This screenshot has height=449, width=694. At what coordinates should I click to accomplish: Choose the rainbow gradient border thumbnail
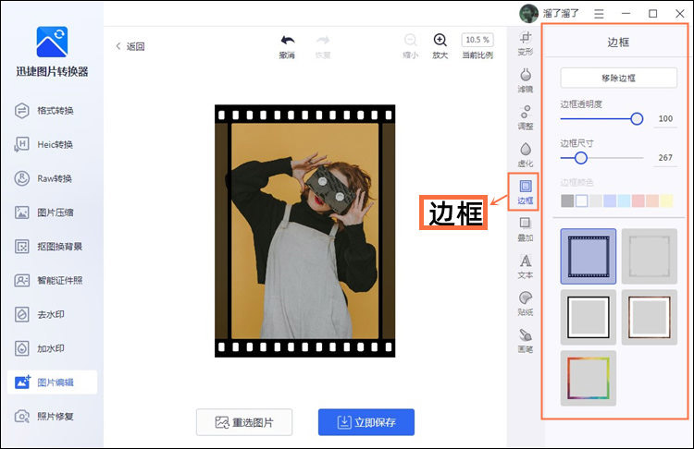589,378
